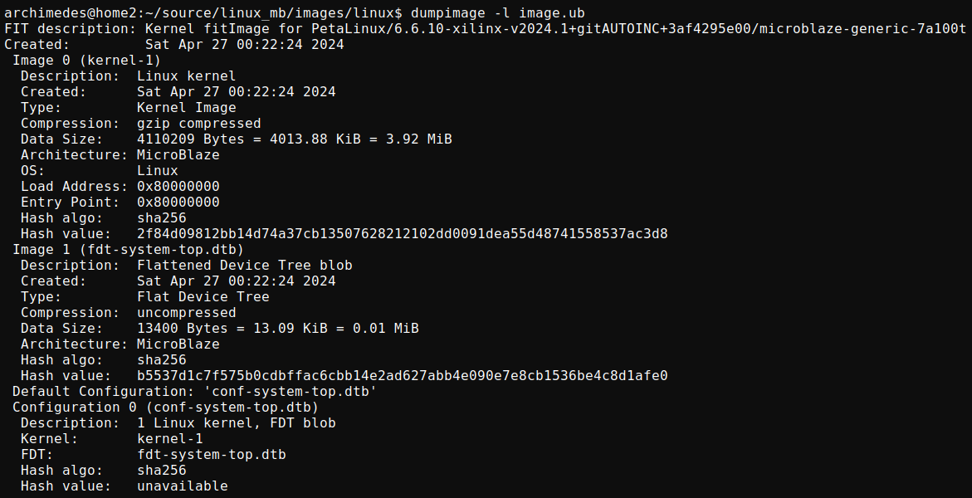Click the Image 1 (fdt-system-top.dtb) heading
The height and width of the screenshot is (498, 972).
coord(128,249)
